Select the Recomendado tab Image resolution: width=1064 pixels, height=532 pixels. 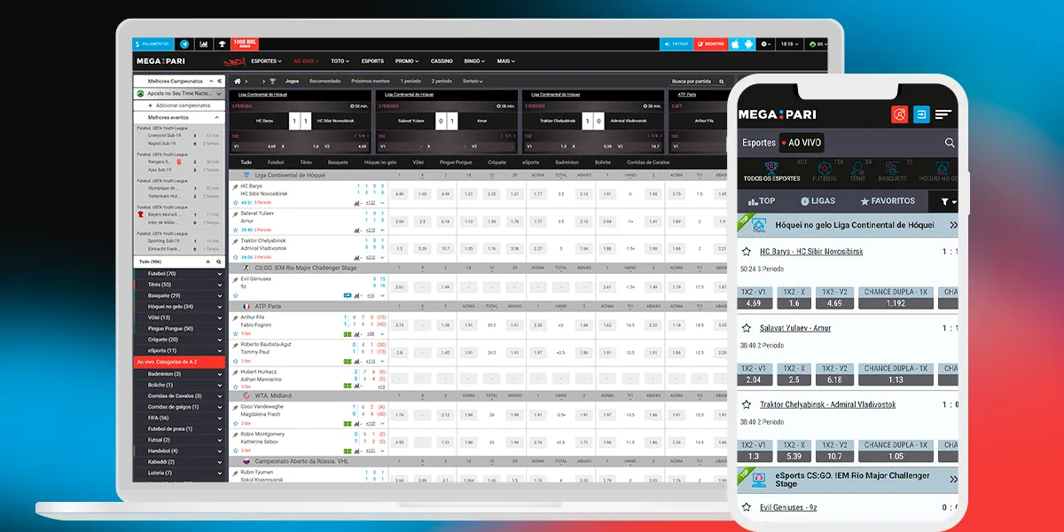pyautogui.click(x=325, y=81)
